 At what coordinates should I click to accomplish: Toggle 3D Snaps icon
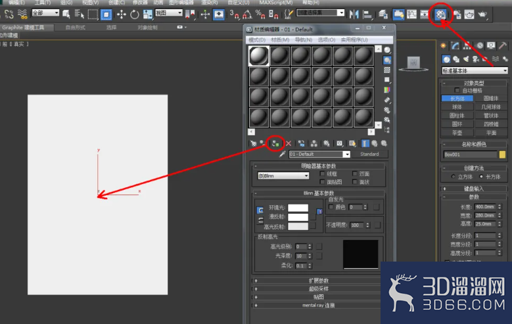click(x=234, y=14)
